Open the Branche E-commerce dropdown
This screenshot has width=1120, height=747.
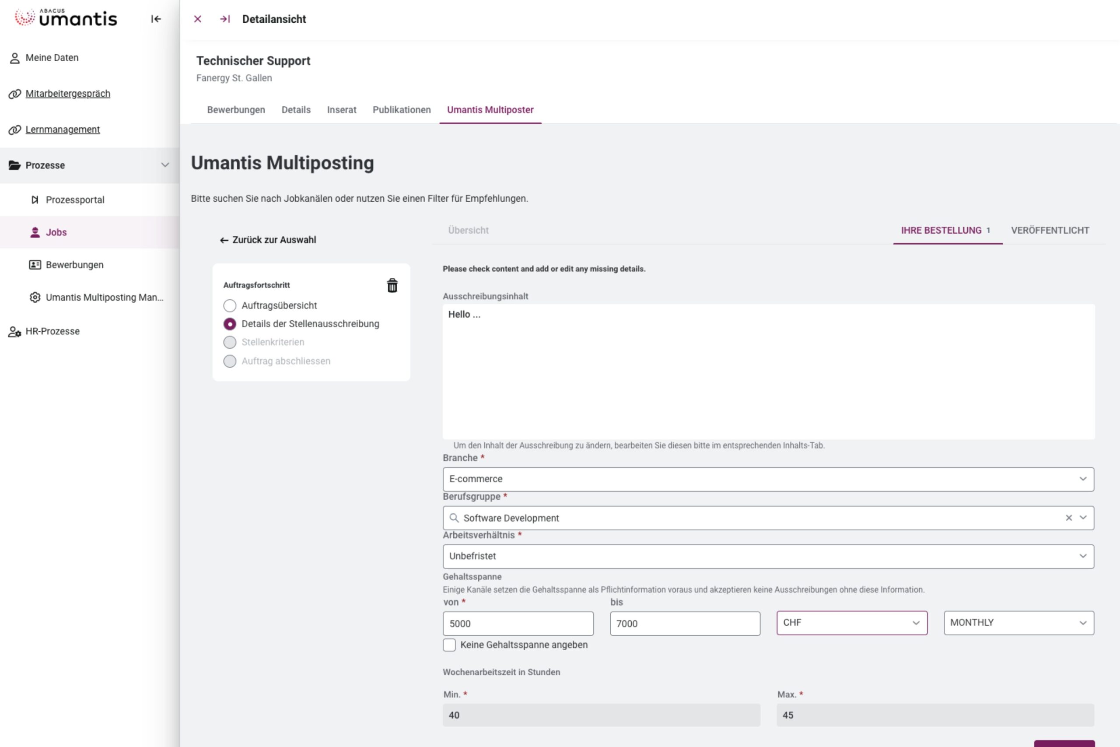click(768, 479)
